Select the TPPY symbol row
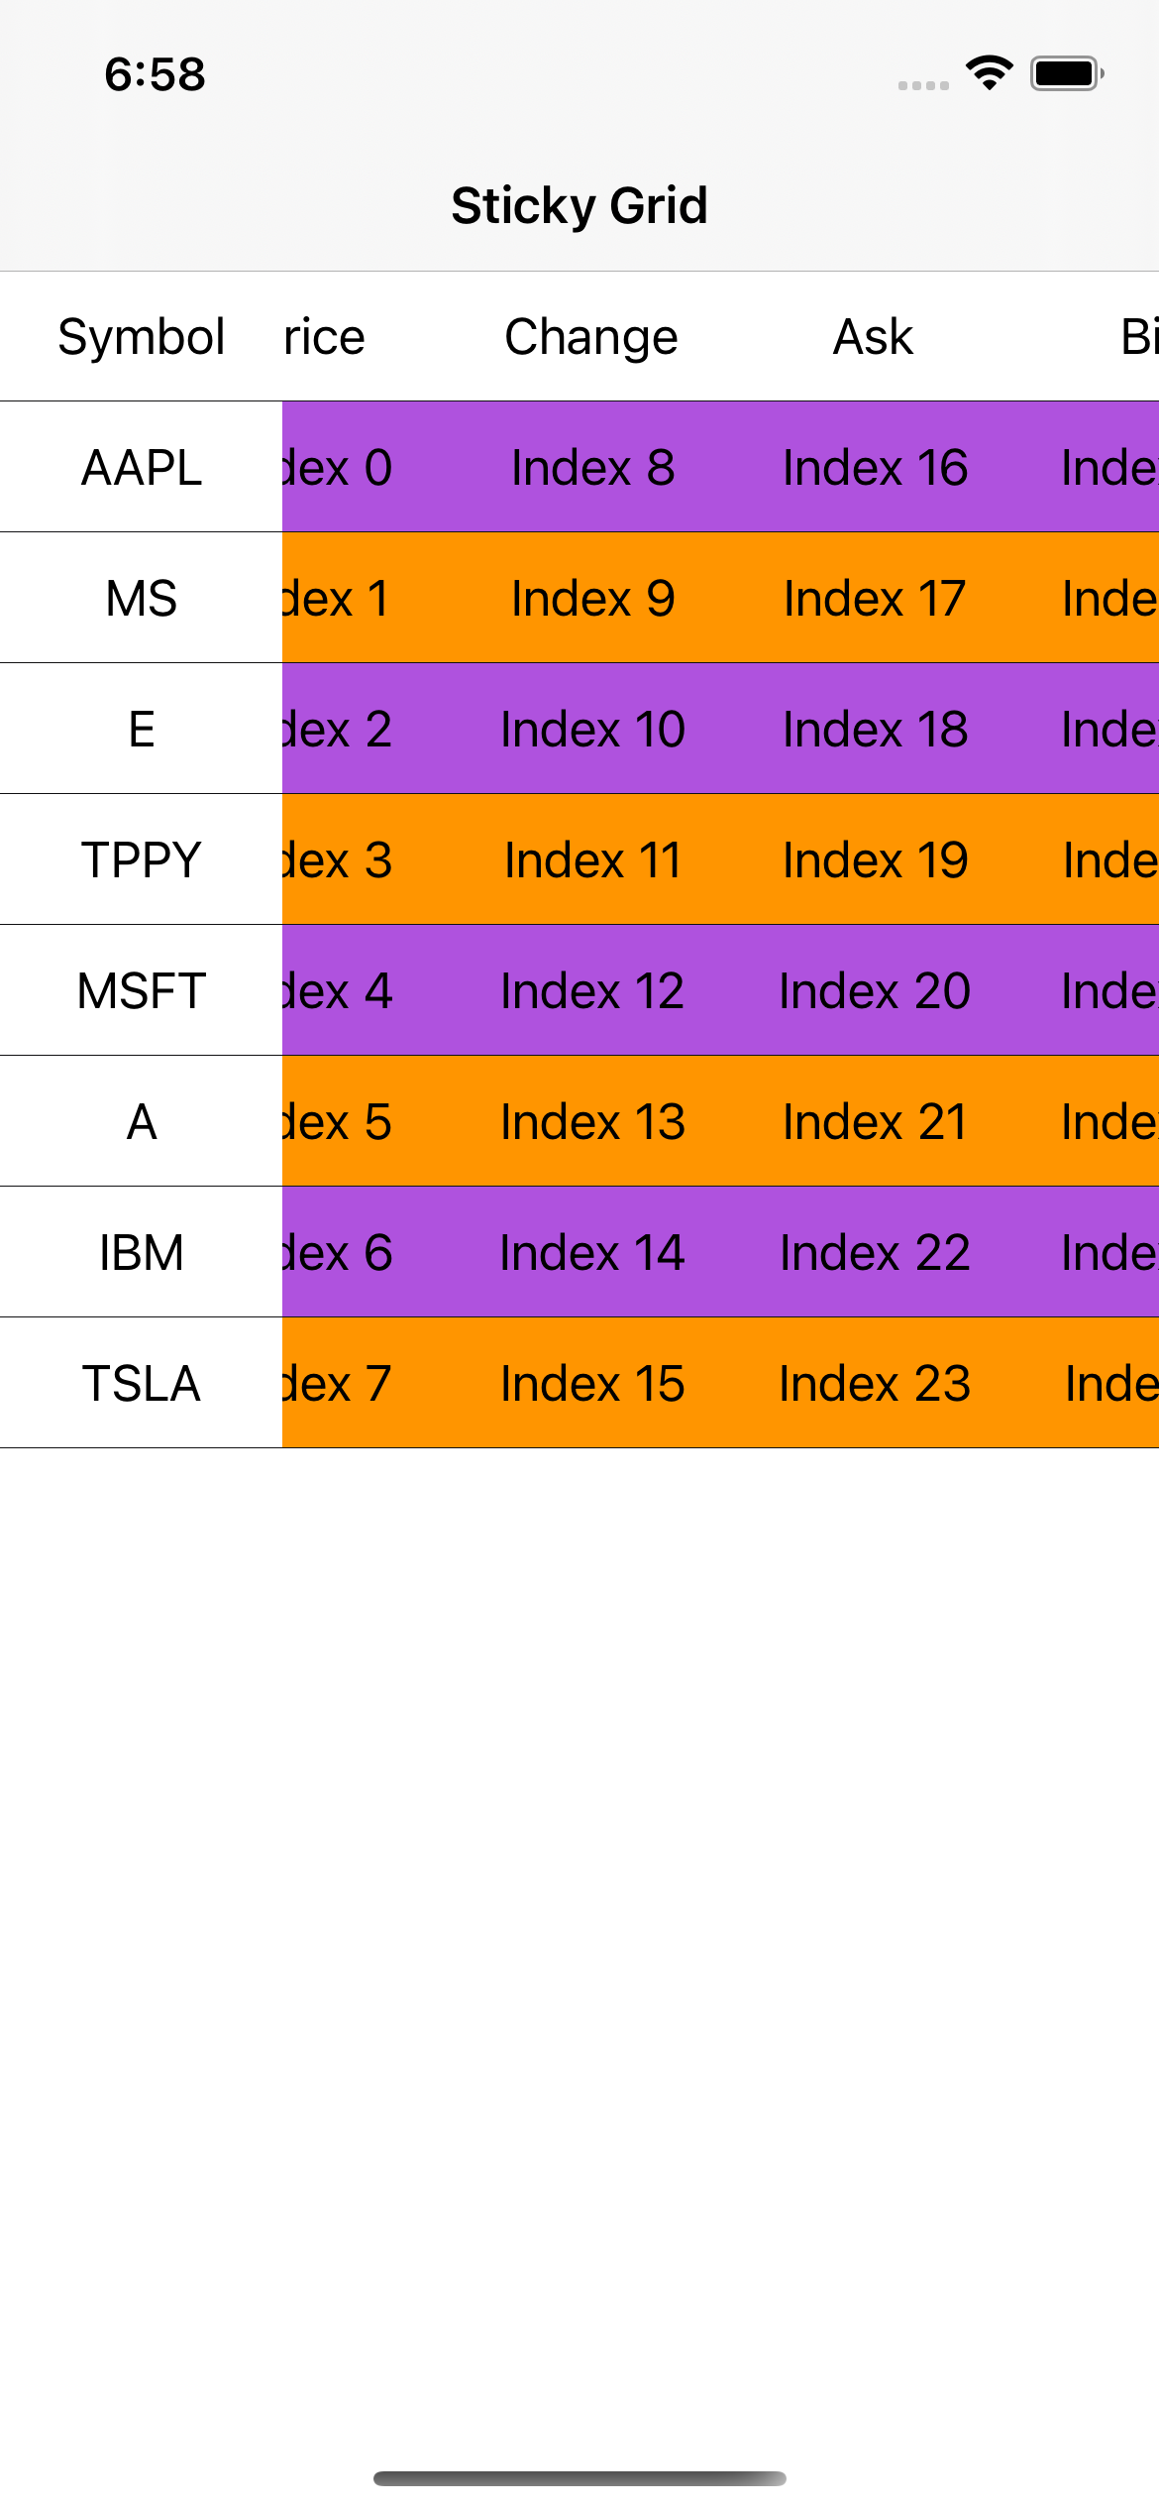 (x=142, y=860)
